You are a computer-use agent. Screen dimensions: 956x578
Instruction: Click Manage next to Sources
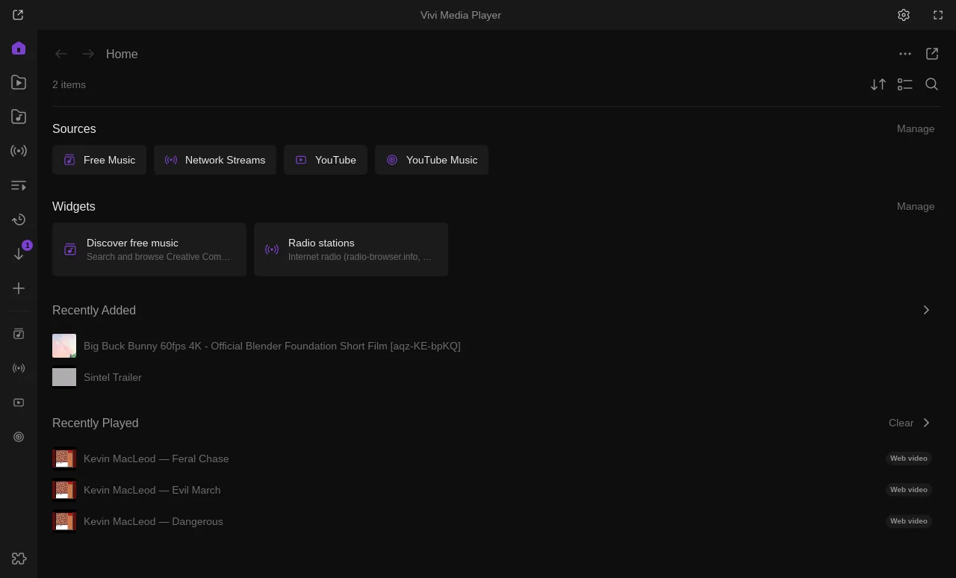pos(916,128)
